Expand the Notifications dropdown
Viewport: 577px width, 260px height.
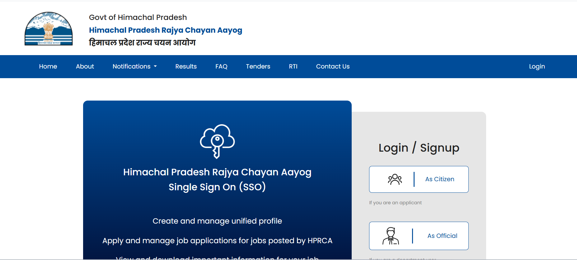[x=135, y=66]
